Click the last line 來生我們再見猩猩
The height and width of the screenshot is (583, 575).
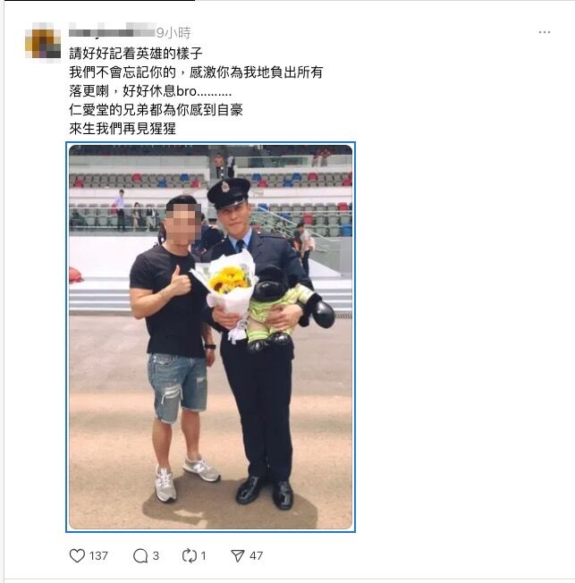(123, 129)
